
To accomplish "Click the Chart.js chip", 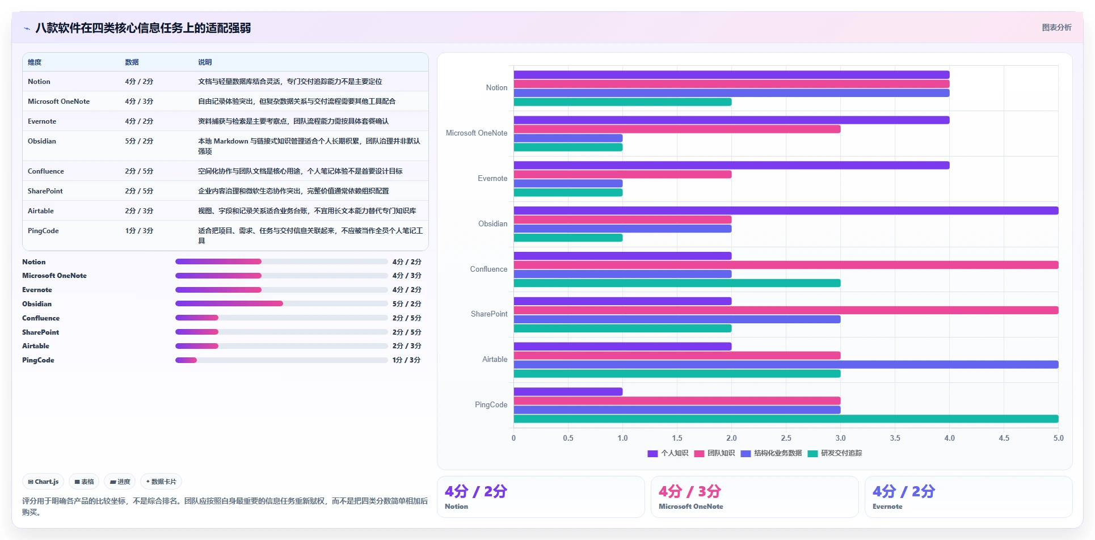I will [x=43, y=482].
